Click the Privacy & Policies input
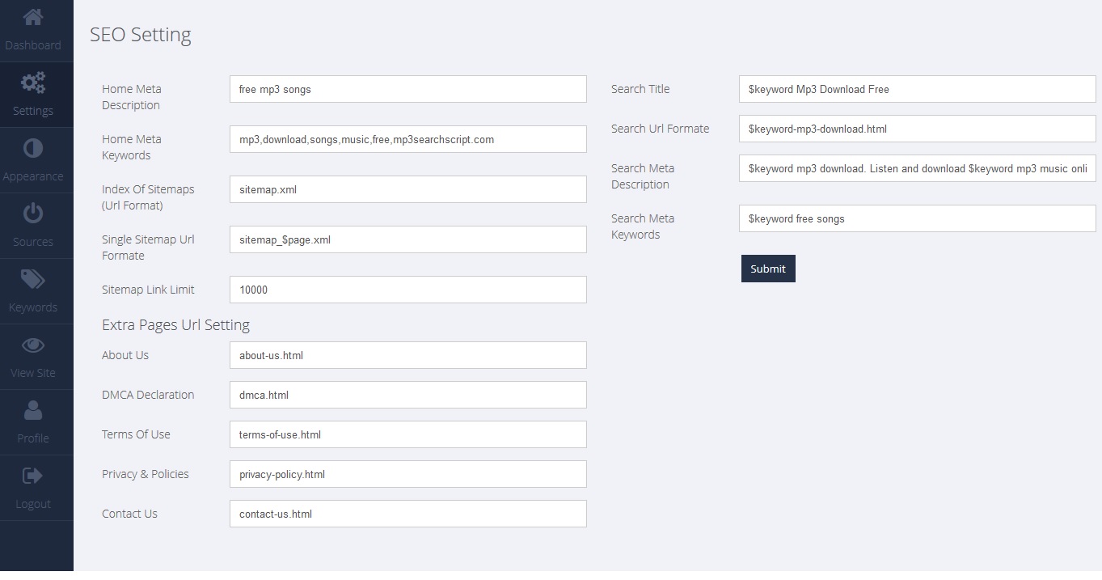Viewport: 1102px width, 580px height. point(407,474)
